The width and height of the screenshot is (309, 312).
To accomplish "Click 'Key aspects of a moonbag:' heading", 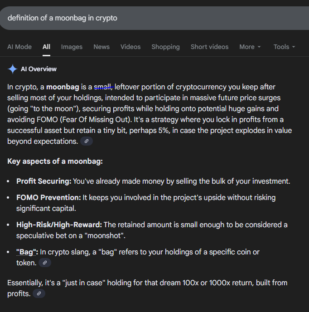I will pyautogui.click(x=55, y=161).
